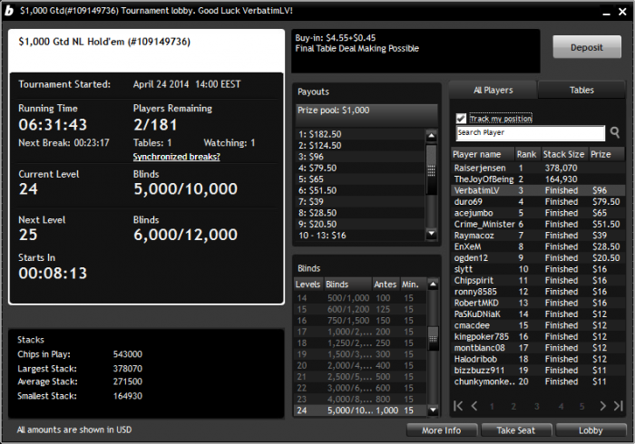This screenshot has height=444, width=635.
Task: Select the All Players tab
Action: 493,91
